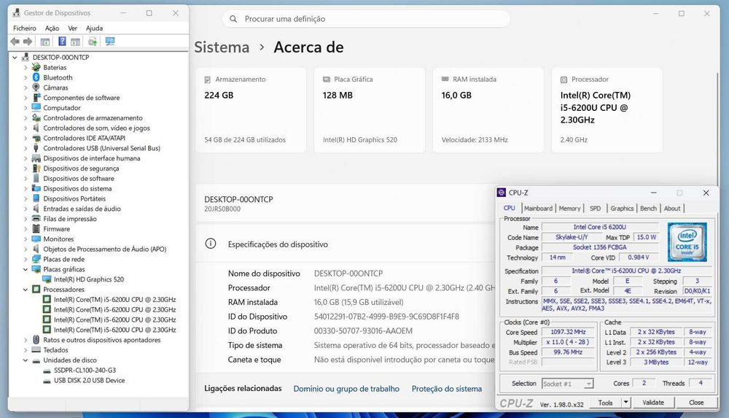This screenshot has height=418, width=729.
Task: Select the SSDPR-CL100-240-G3 disk drive
Action: pos(85,370)
